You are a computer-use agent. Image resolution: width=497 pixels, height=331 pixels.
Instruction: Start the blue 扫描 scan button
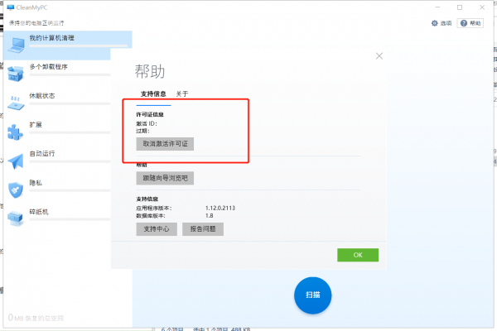(x=313, y=295)
